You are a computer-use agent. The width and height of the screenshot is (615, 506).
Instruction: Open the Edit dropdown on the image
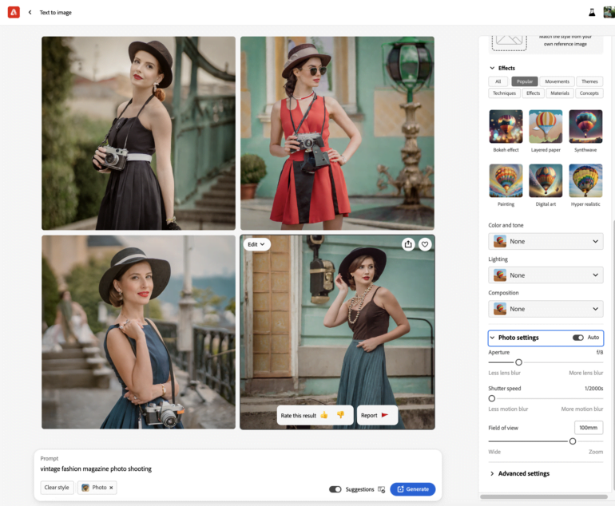click(x=256, y=244)
